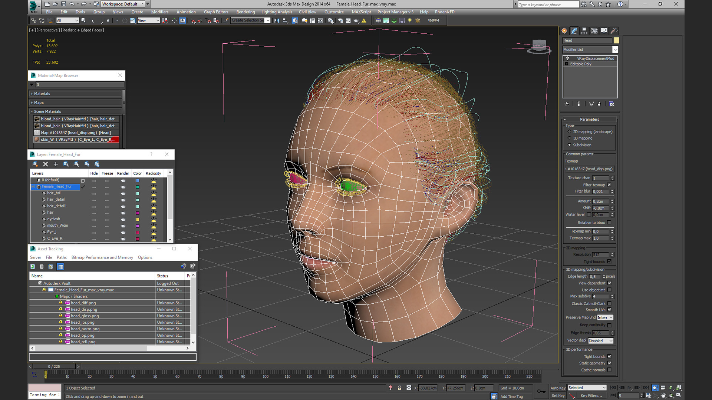Image resolution: width=712 pixels, height=400 pixels.
Task: Click Go to End playback icon
Action: [x=646, y=388]
